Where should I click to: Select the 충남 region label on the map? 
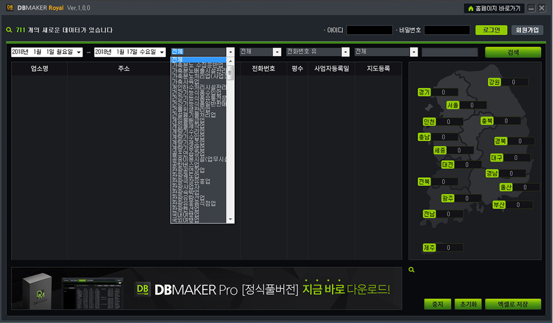click(424, 137)
